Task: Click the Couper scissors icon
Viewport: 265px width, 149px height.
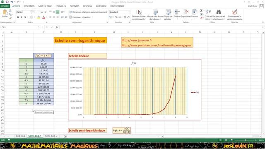Action: click(x=10, y=11)
